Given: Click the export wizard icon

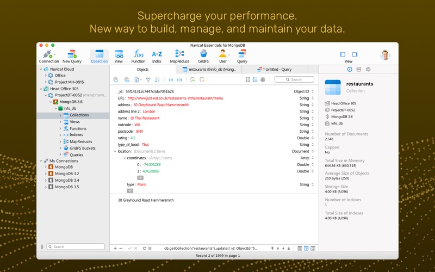Looking at the screenshot, I should coord(202,80).
